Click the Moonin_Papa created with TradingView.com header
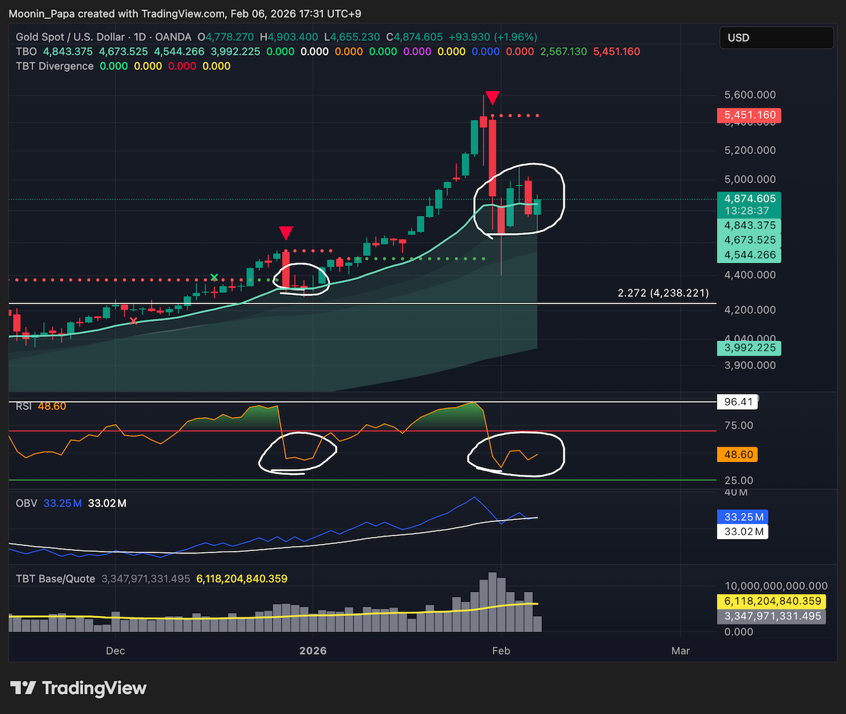The height and width of the screenshot is (714, 846). point(185,14)
